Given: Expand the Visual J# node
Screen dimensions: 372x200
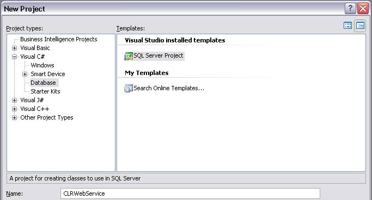Looking at the screenshot, I should click(x=15, y=100).
